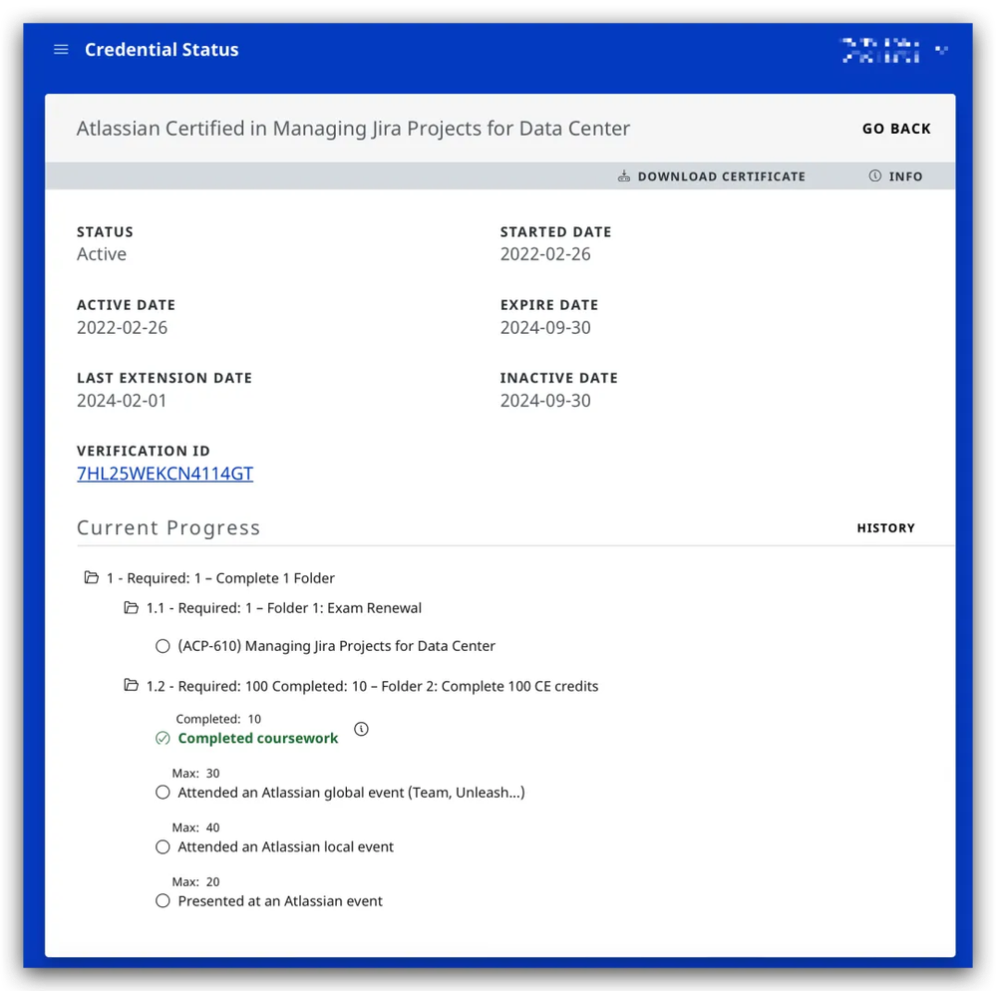
Task: Click the Started Date value 2022-02-26
Action: click(x=545, y=254)
